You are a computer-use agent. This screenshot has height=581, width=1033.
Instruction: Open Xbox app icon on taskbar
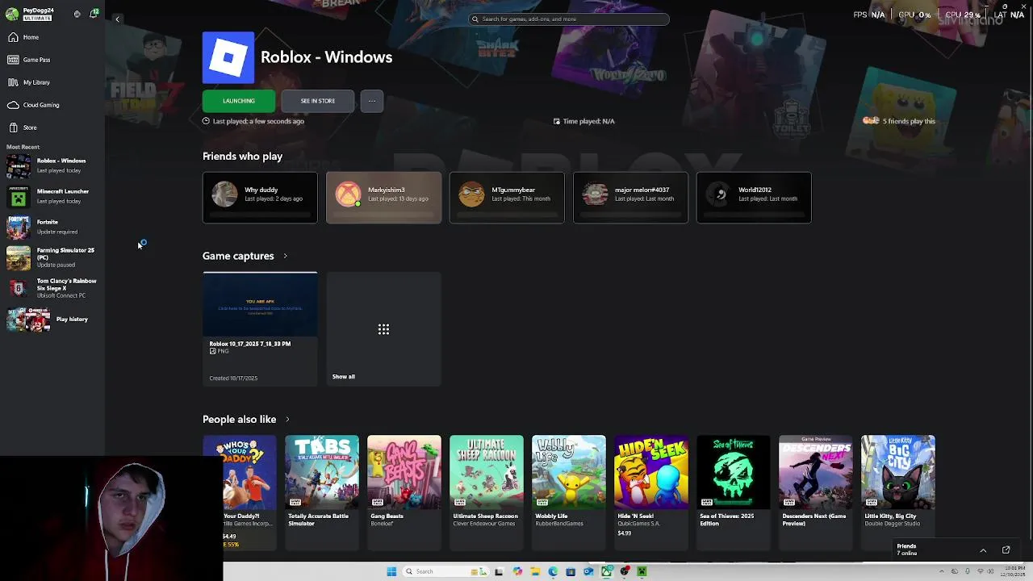(x=606, y=571)
